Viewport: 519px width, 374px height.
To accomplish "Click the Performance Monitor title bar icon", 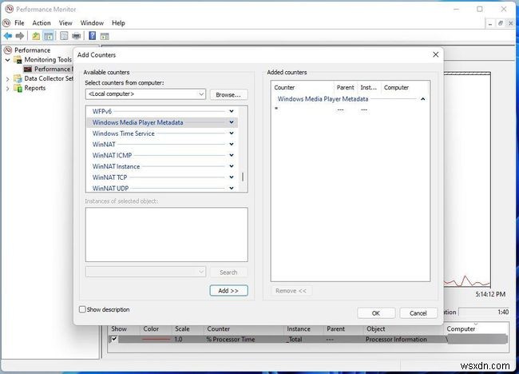I will pyautogui.click(x=9, y=9).
